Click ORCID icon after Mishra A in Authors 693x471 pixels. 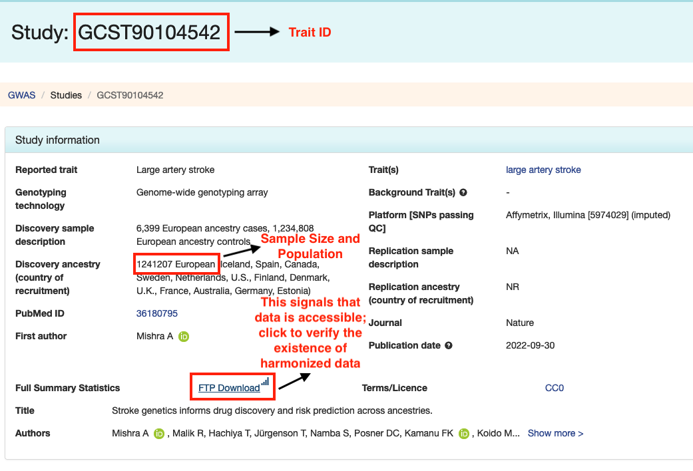click(x=159, y=434)
